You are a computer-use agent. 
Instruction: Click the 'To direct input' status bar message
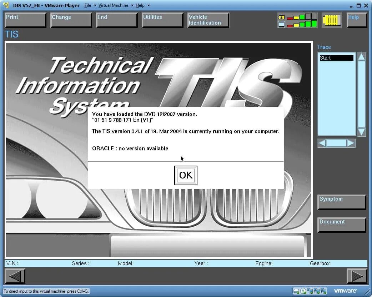pos(46,291)
